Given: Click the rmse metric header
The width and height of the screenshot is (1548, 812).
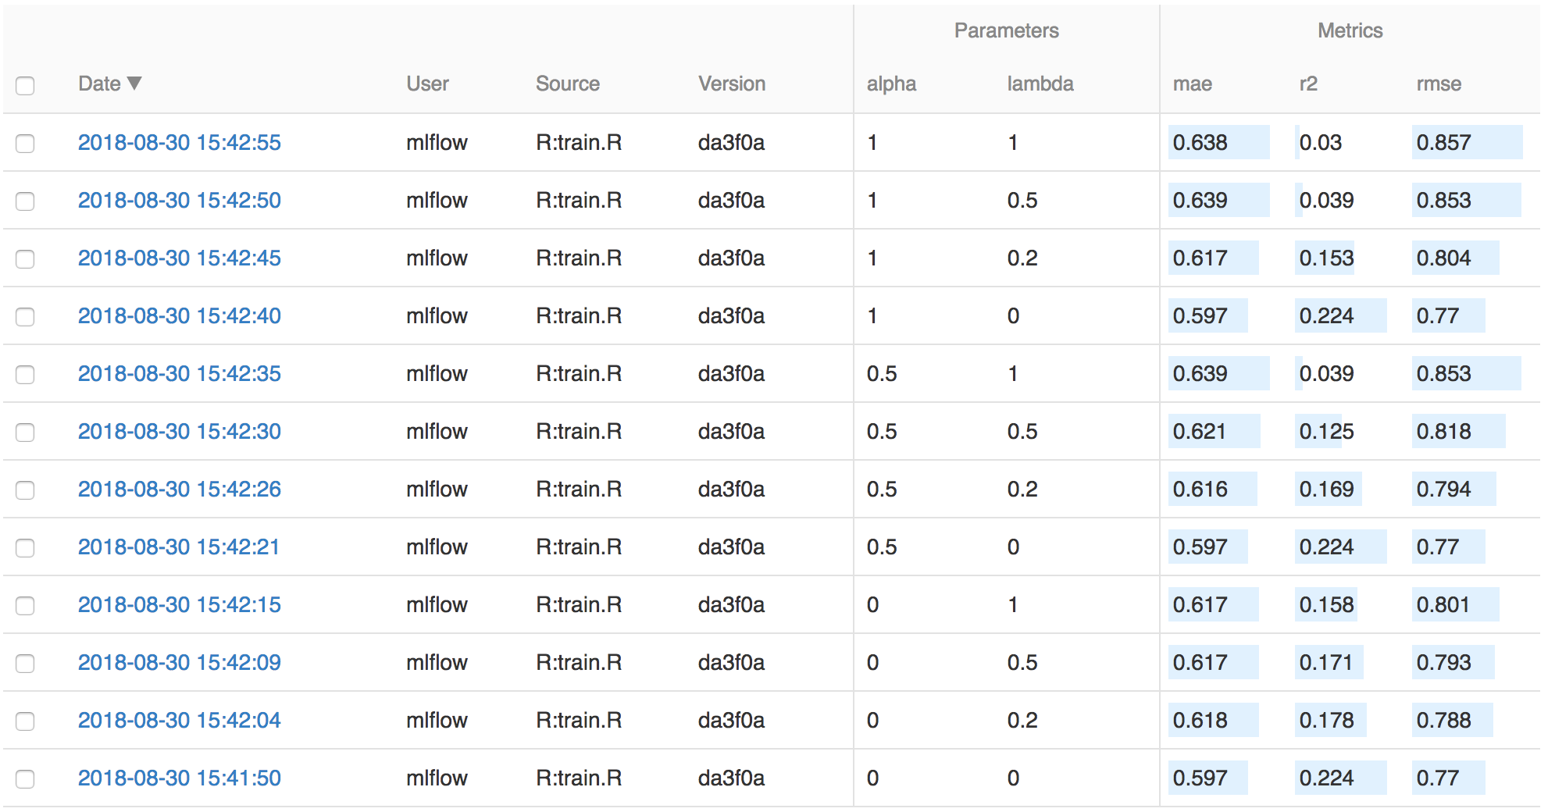Looking at the screenshot, I should click(1439, 83).
